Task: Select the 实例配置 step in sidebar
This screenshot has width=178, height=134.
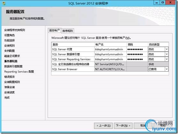Action: pos(10,51)
